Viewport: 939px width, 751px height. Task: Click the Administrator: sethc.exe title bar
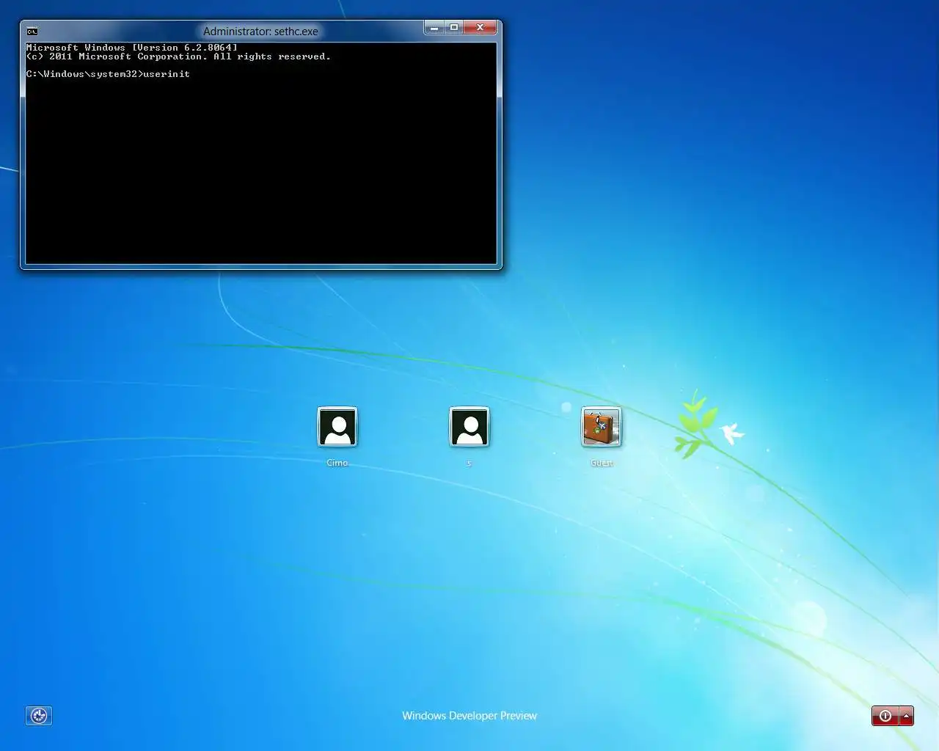(x=260, y=32)
